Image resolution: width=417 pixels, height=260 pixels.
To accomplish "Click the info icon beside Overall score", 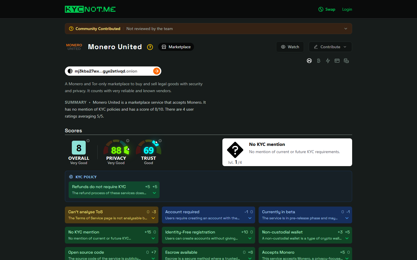I will 88,141.
